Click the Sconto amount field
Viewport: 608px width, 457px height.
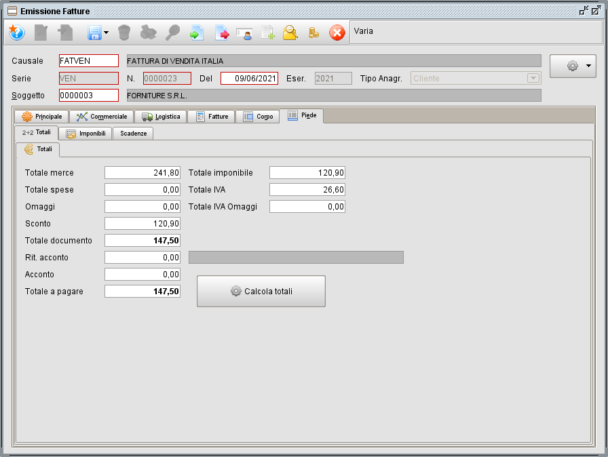(142, 223)
